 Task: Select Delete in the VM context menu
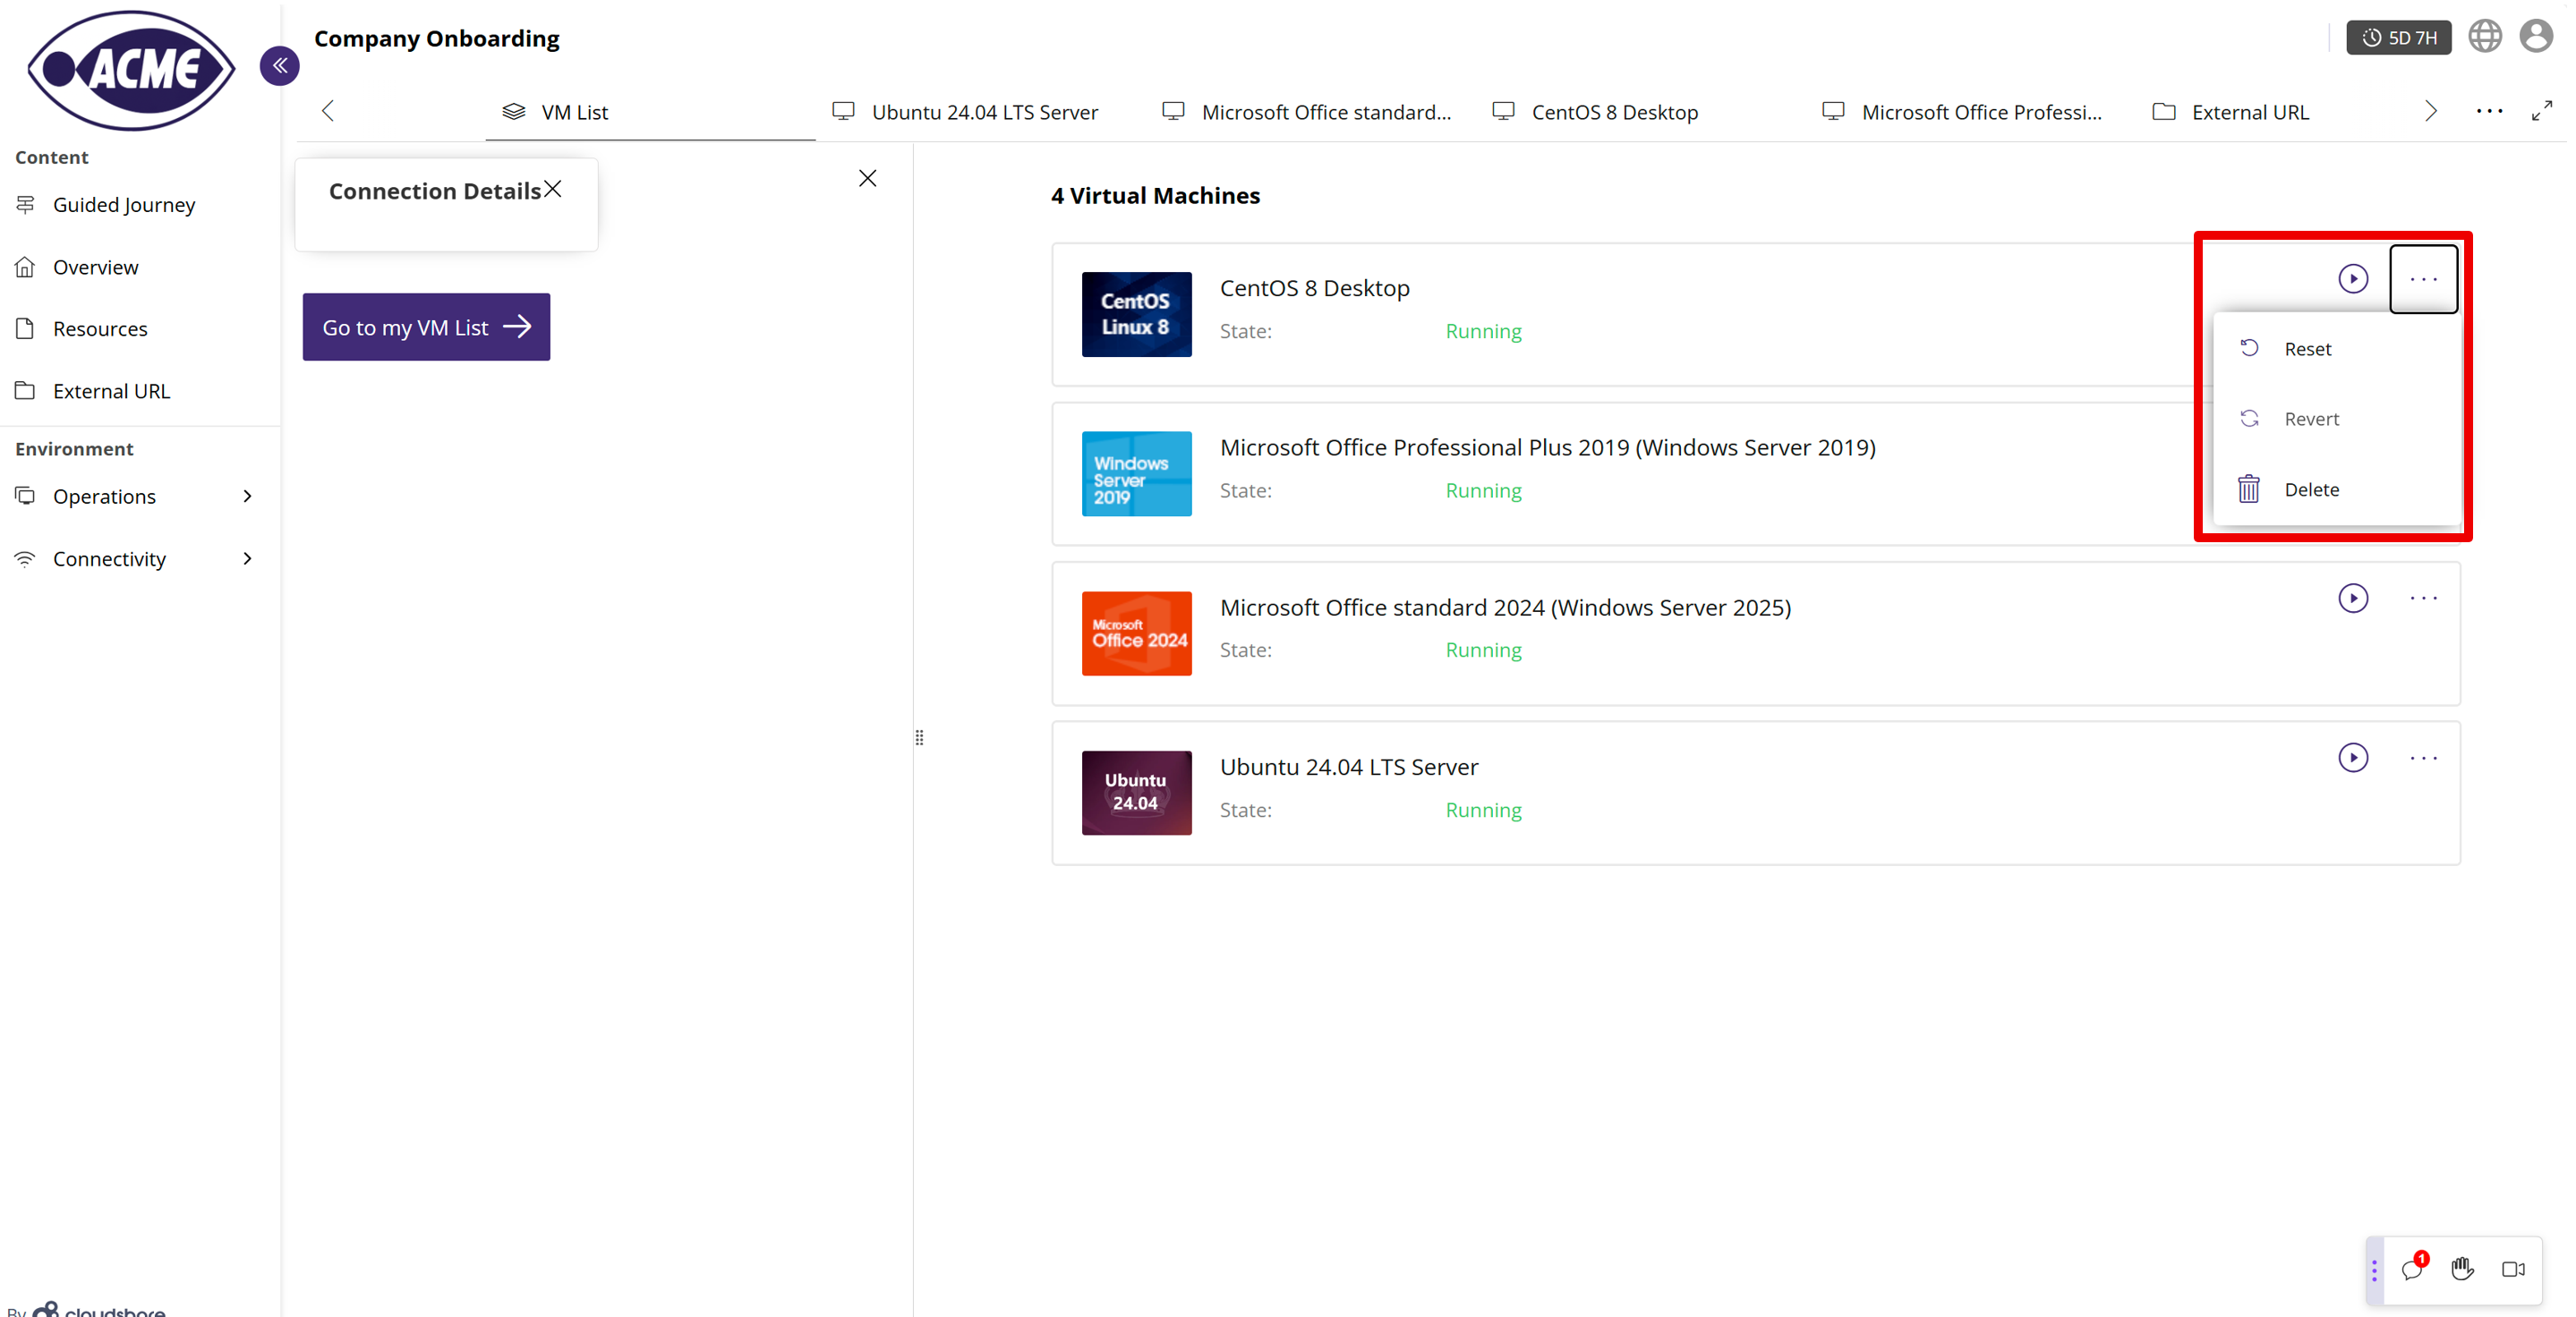pyautogui.click(x=2311, y=489)
